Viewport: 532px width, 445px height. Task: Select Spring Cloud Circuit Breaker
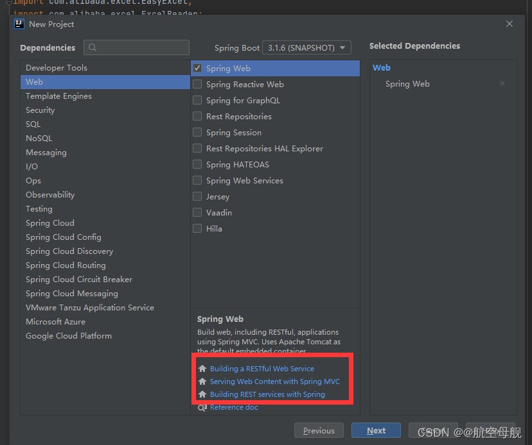tap(105, 280)
